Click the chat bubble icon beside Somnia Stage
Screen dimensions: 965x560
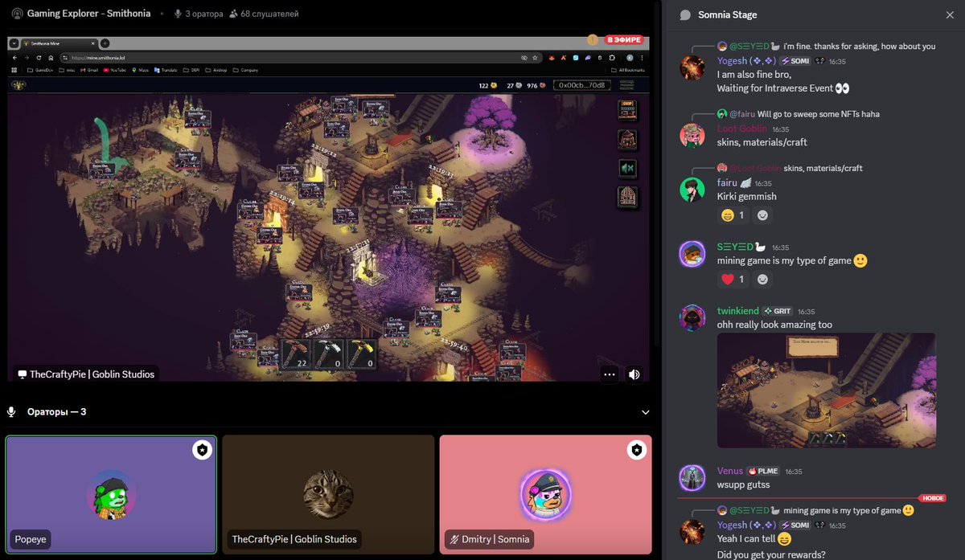pos(685,14)
